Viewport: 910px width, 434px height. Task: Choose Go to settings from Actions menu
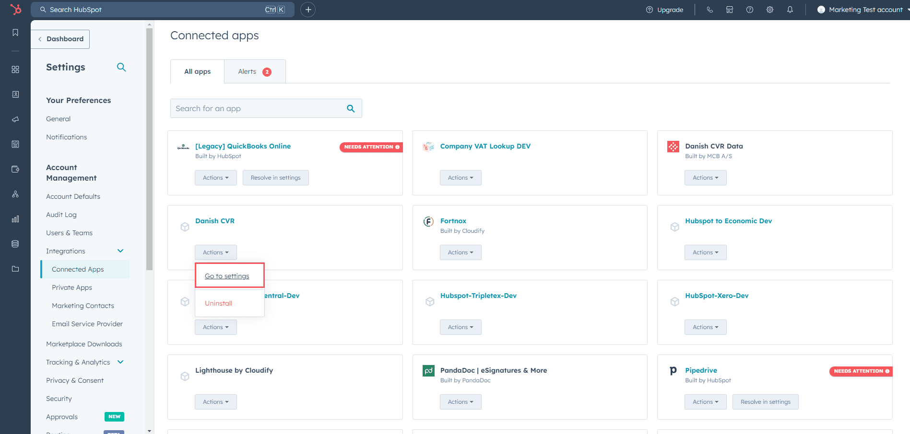point(227,276)
